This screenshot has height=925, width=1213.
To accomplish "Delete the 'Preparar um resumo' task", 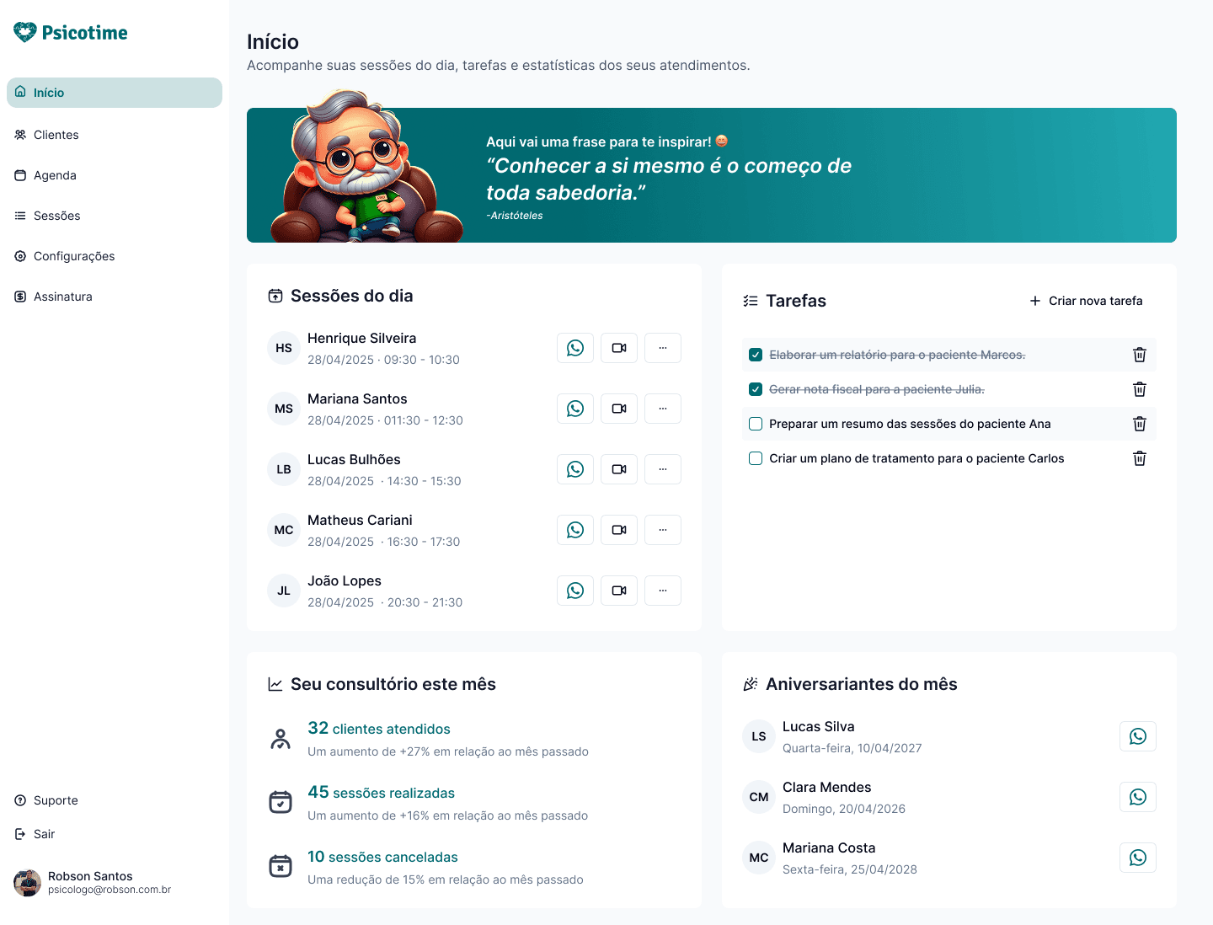I will click(x=1140, y=424).
